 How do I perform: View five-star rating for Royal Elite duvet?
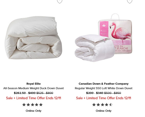(x=32, y=105)
